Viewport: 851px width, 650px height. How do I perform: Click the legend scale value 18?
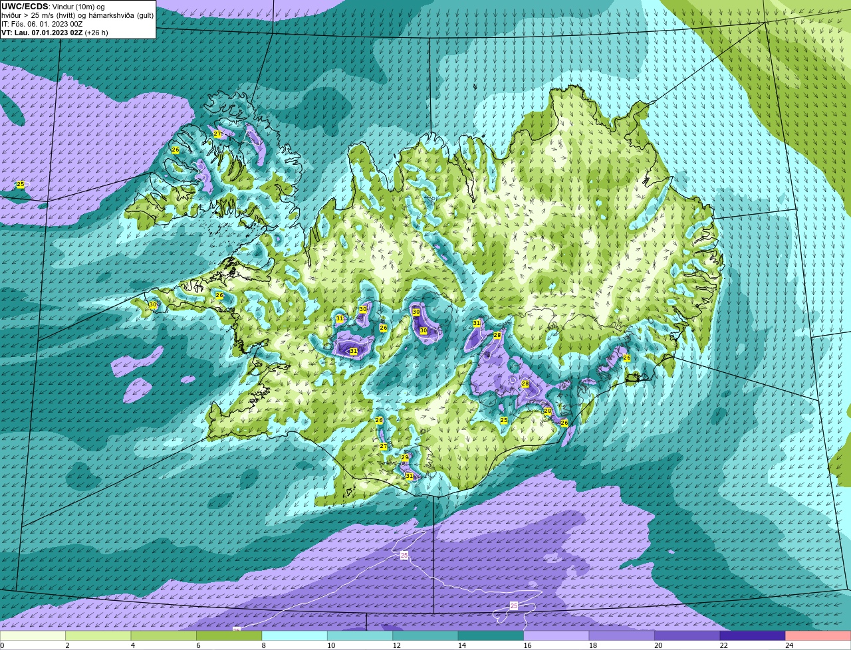(593, 645)
